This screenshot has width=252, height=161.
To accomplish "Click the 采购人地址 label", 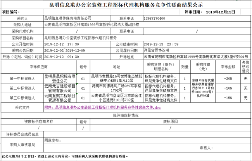I will (22, 25).
